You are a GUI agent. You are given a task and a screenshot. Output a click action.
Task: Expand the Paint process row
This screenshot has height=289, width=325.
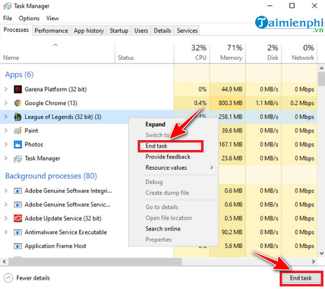pos(6,131)
